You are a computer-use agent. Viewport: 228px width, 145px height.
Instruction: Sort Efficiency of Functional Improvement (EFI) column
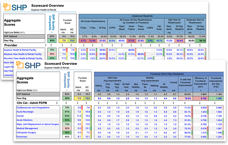(200, 103)
